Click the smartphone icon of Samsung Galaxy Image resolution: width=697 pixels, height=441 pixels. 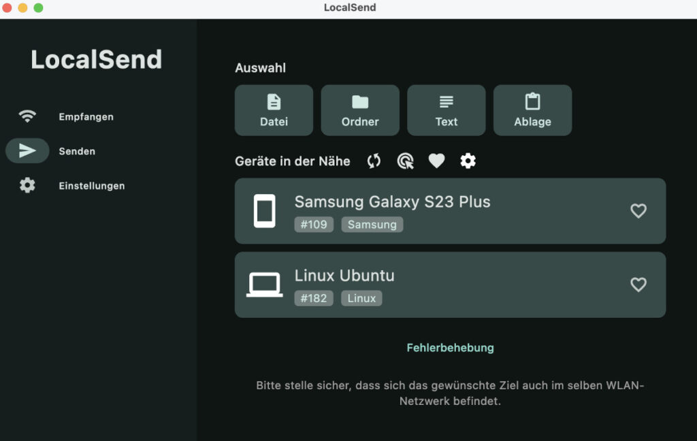tap(264, 211)
